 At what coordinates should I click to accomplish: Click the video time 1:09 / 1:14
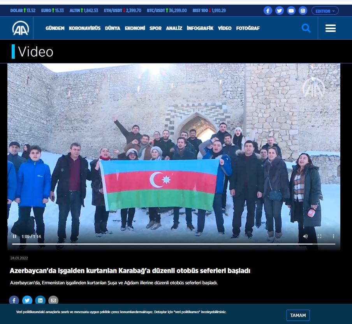pyautogui.click(x=31, y=236)
